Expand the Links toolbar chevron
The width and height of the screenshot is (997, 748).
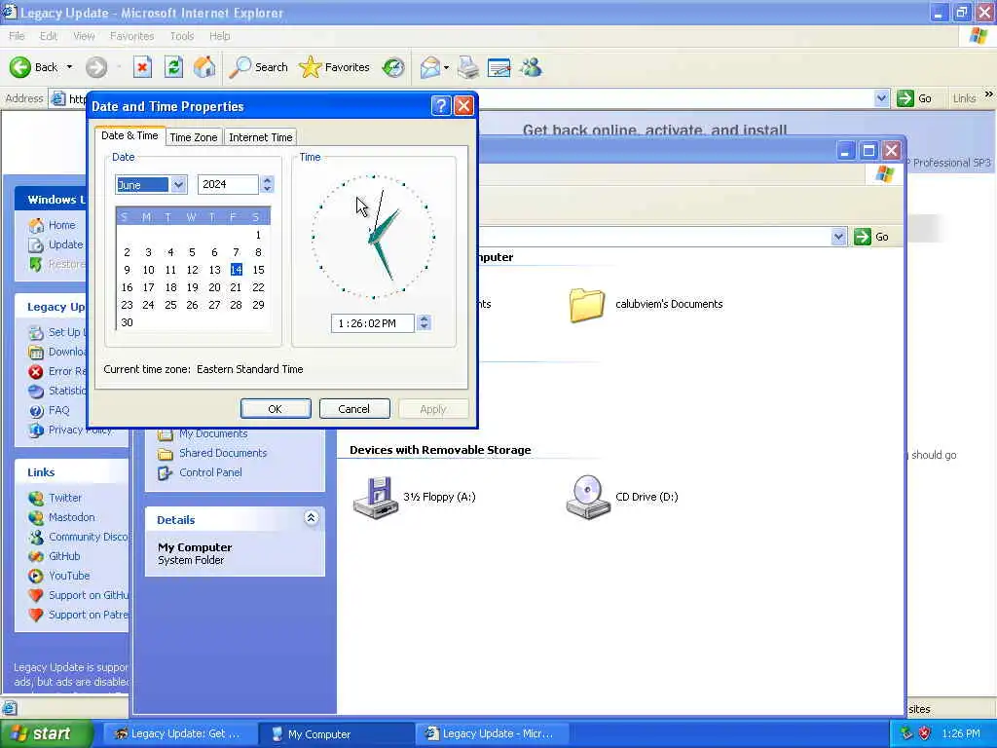(x=989, y=94)
